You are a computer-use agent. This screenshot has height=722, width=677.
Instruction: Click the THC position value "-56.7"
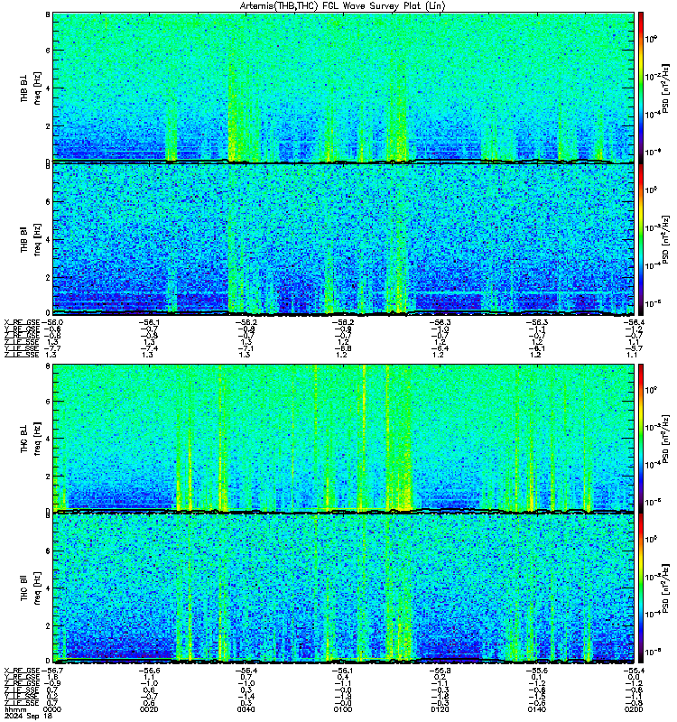click(52, 671)
